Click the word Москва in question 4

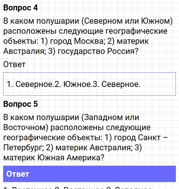pos(89,41)
